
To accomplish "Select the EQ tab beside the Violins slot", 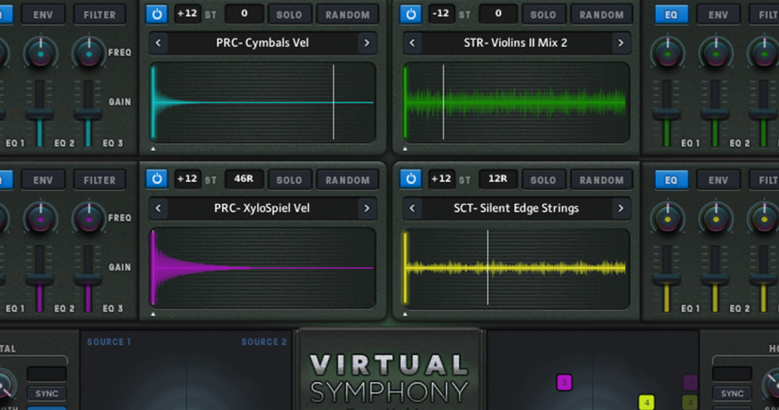I will click(x=672, y=15).
